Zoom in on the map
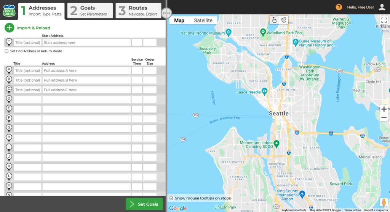 point(384,109)
